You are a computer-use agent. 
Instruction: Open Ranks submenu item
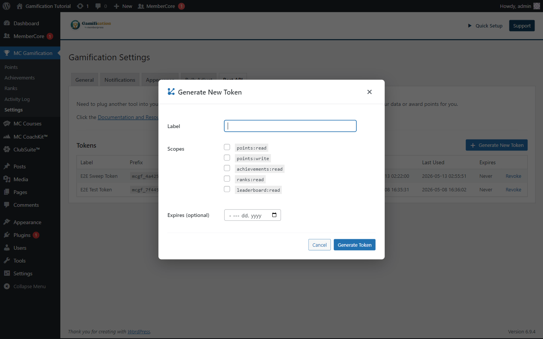click(x=11, y=88)
